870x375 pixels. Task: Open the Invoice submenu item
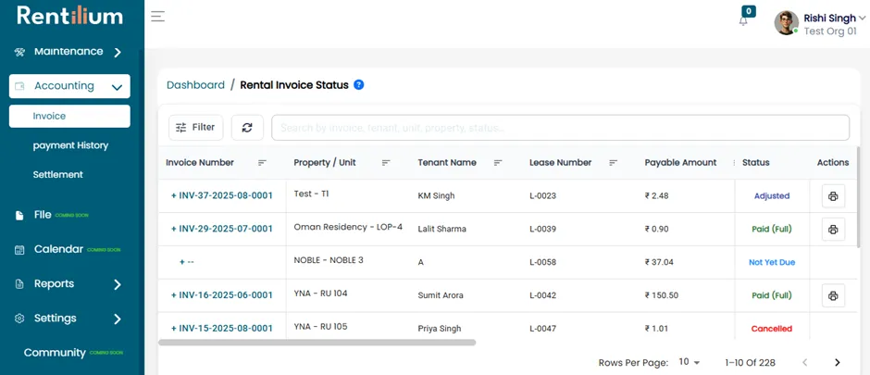click(69, 116)
